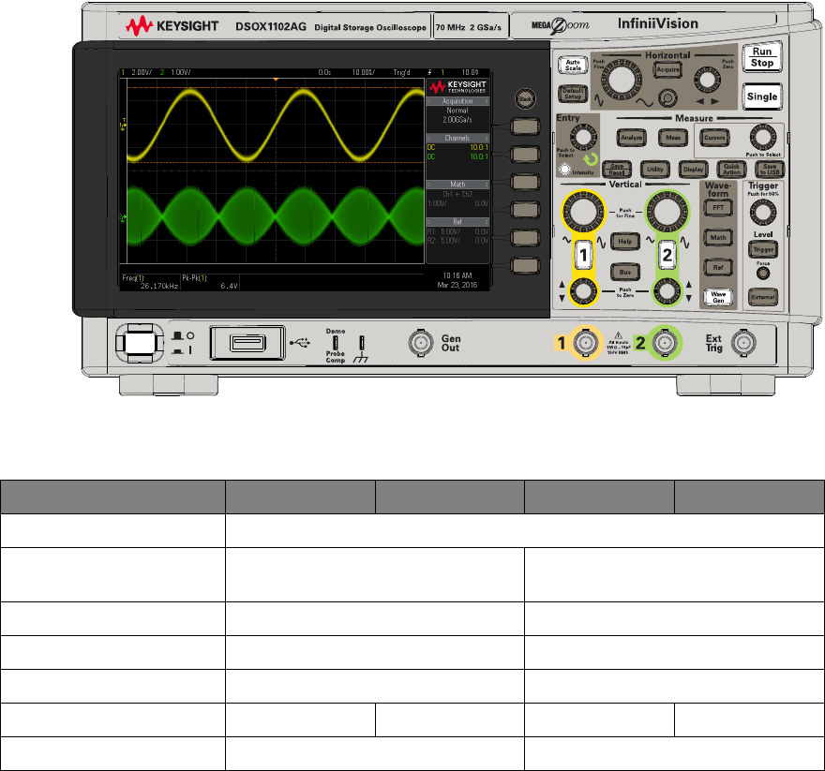The image size is (825, 771).
Task: Open the Analyze menu
Action: click(x=631, y=138)
